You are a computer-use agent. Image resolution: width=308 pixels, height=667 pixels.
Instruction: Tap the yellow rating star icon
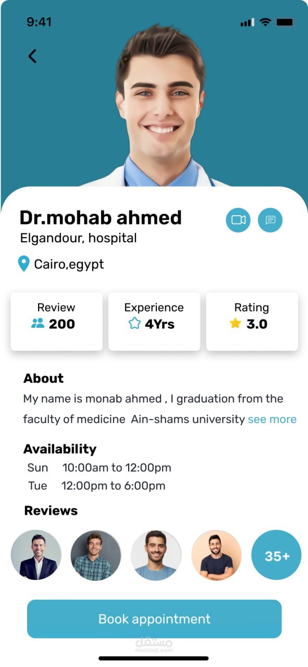[x=235, y=324]
